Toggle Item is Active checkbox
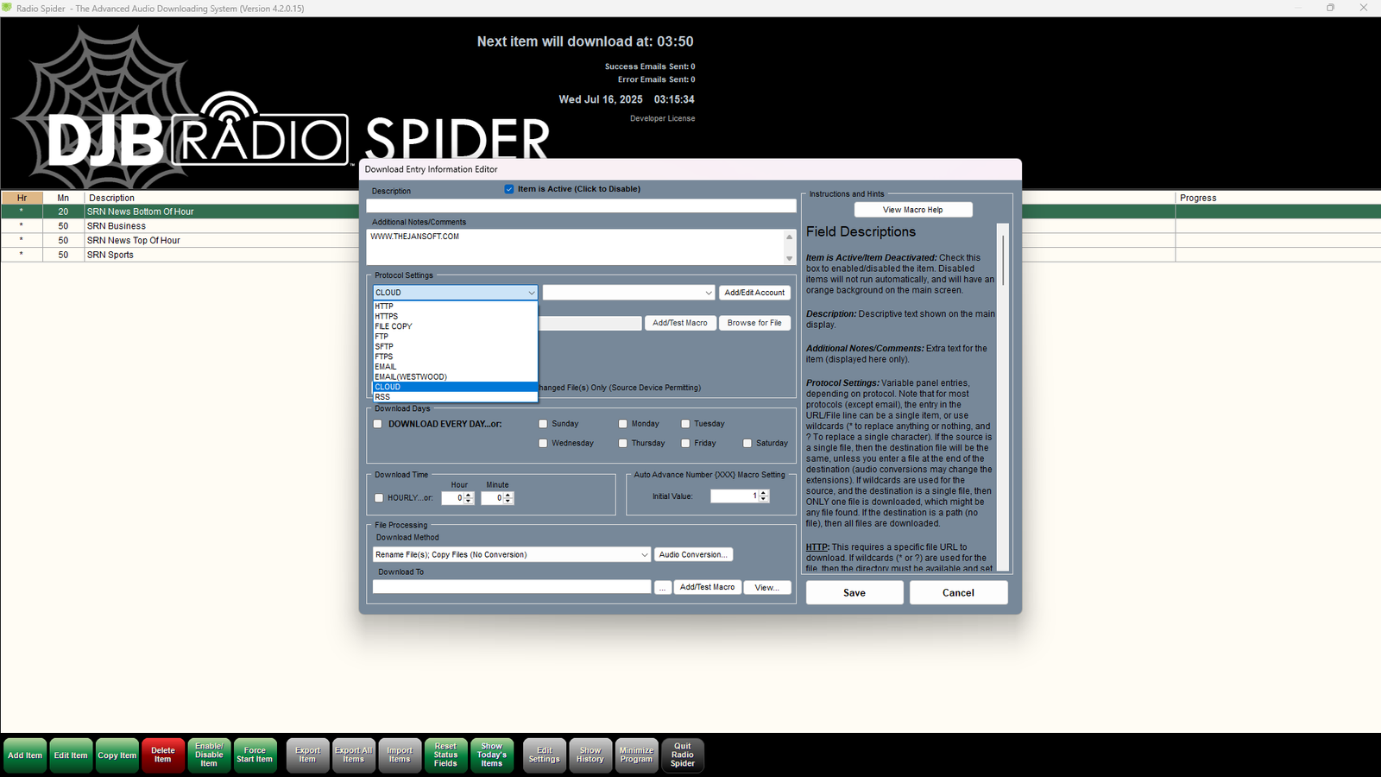 coord(509,189)
